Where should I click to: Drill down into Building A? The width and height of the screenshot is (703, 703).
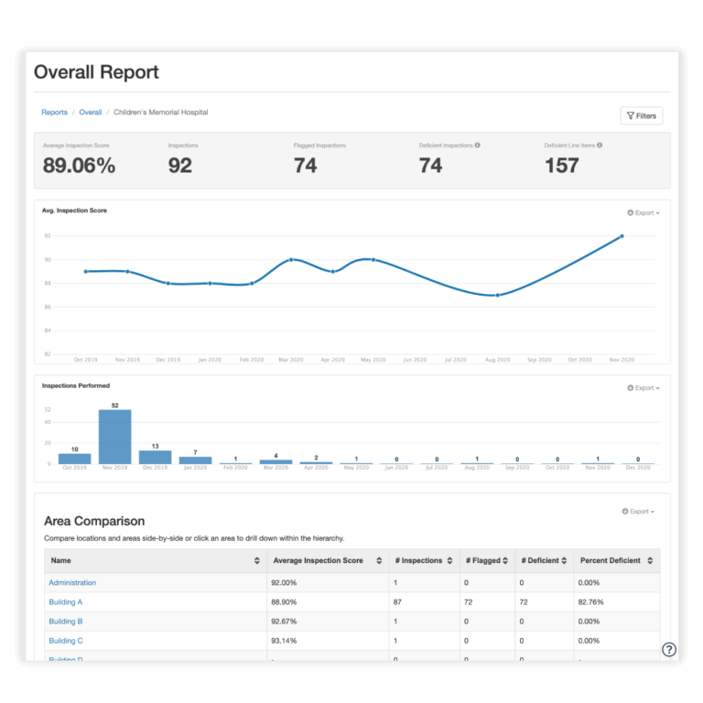[66, 602]
